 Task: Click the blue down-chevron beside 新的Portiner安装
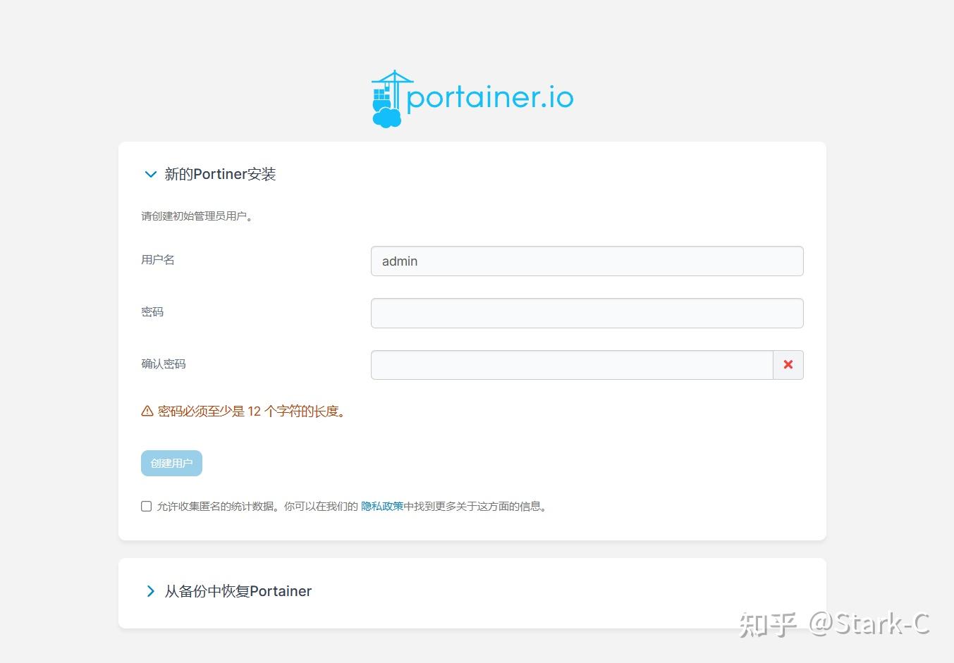(x=150, y=174)
